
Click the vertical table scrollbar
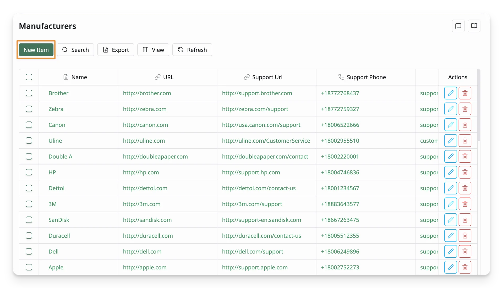coord(479,105)
